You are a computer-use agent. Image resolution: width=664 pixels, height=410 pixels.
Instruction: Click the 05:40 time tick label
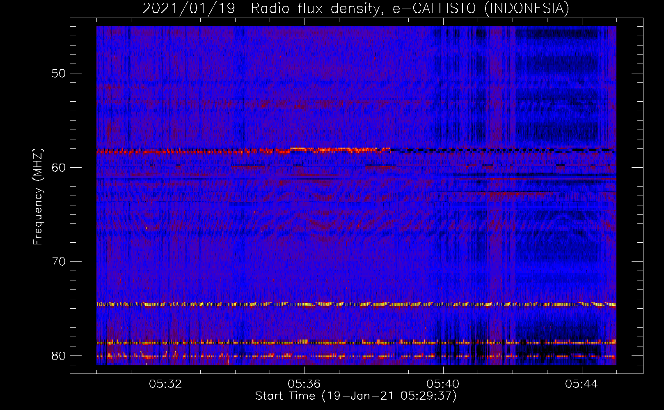[x=443, y=384]
